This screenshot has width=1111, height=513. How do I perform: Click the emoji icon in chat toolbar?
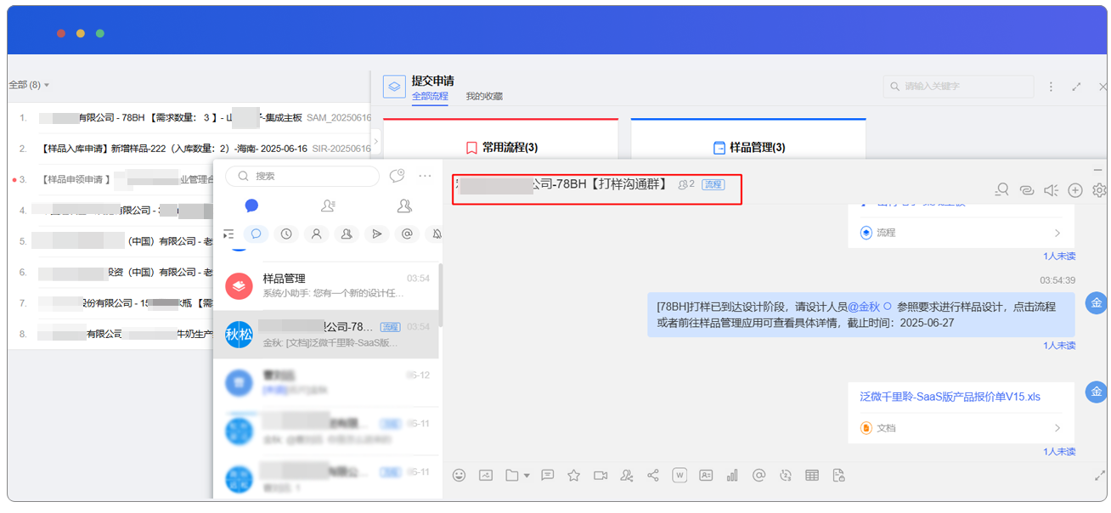pyautogui.click(x=460, y=476)
